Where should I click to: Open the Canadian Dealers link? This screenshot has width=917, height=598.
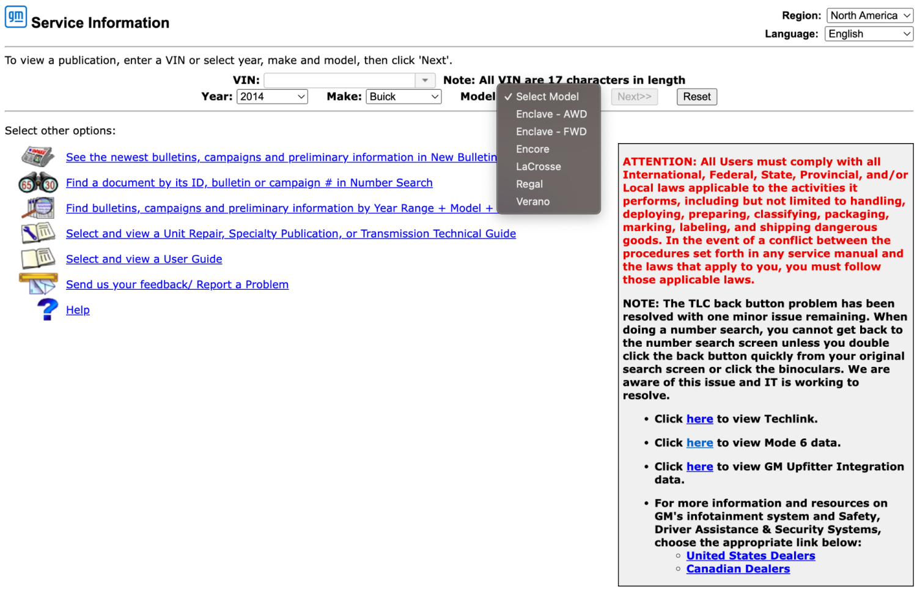(738, 569)
